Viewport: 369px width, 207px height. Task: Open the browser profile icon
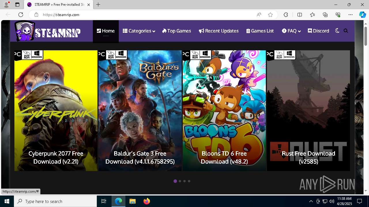[6, 5]
